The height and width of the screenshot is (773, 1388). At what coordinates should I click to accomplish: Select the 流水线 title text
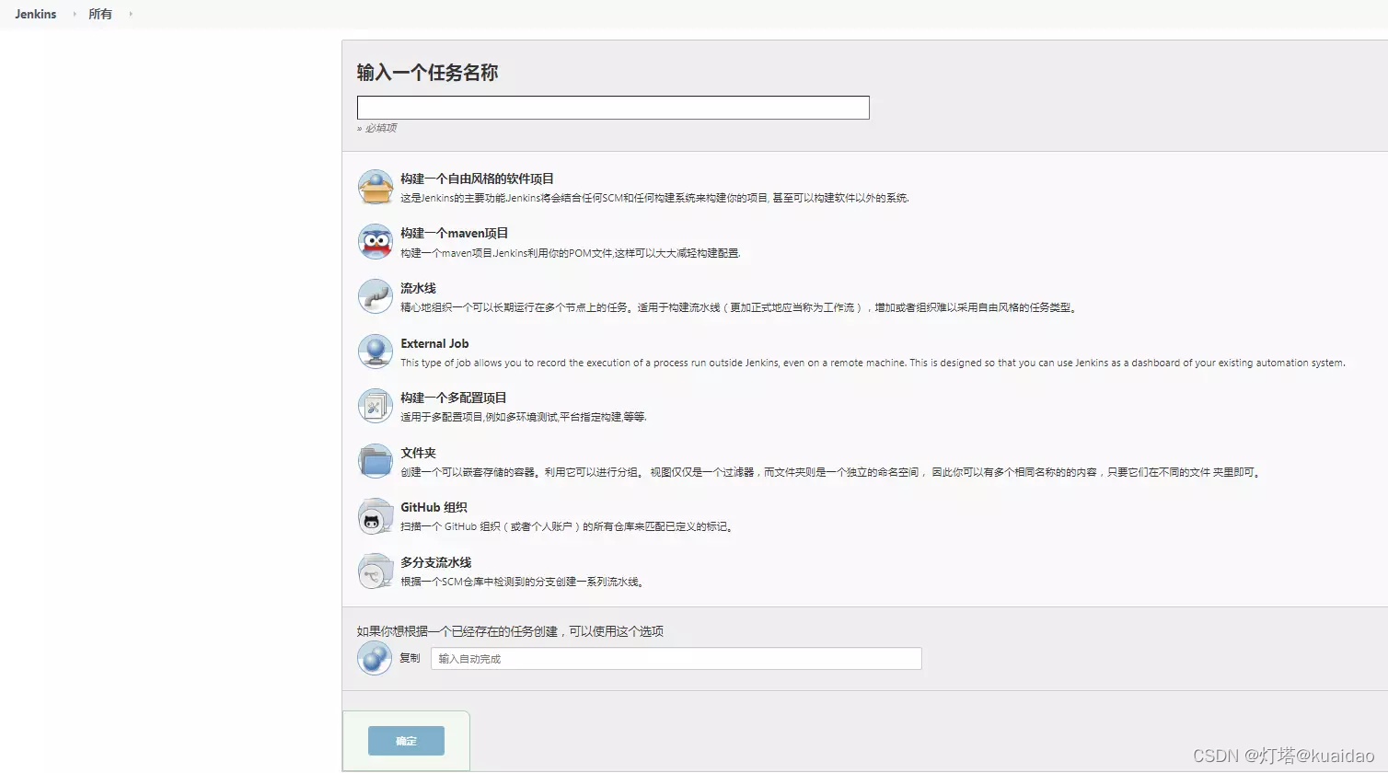418,288
